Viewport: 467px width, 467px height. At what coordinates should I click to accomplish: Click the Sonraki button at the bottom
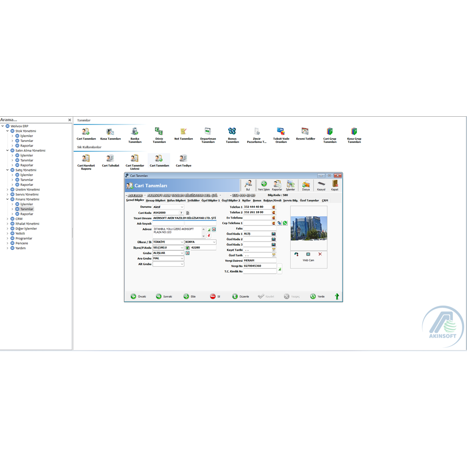tap(163, 296)
